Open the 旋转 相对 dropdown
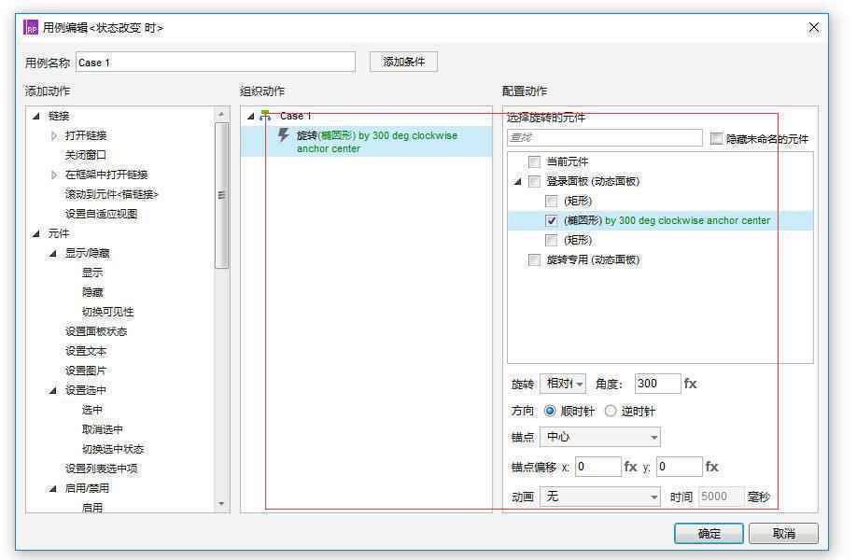 click(x=562, y=384)
